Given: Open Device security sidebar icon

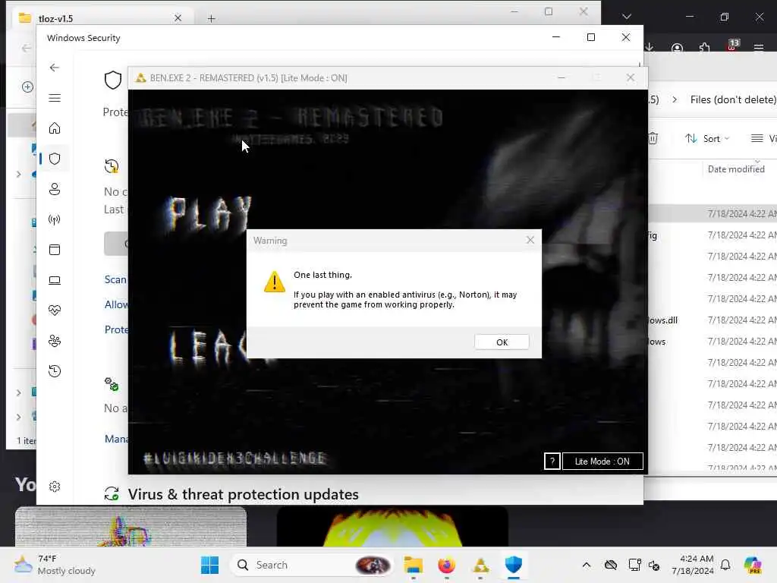Looking at the screenshot, I should (x=55, y=280).
